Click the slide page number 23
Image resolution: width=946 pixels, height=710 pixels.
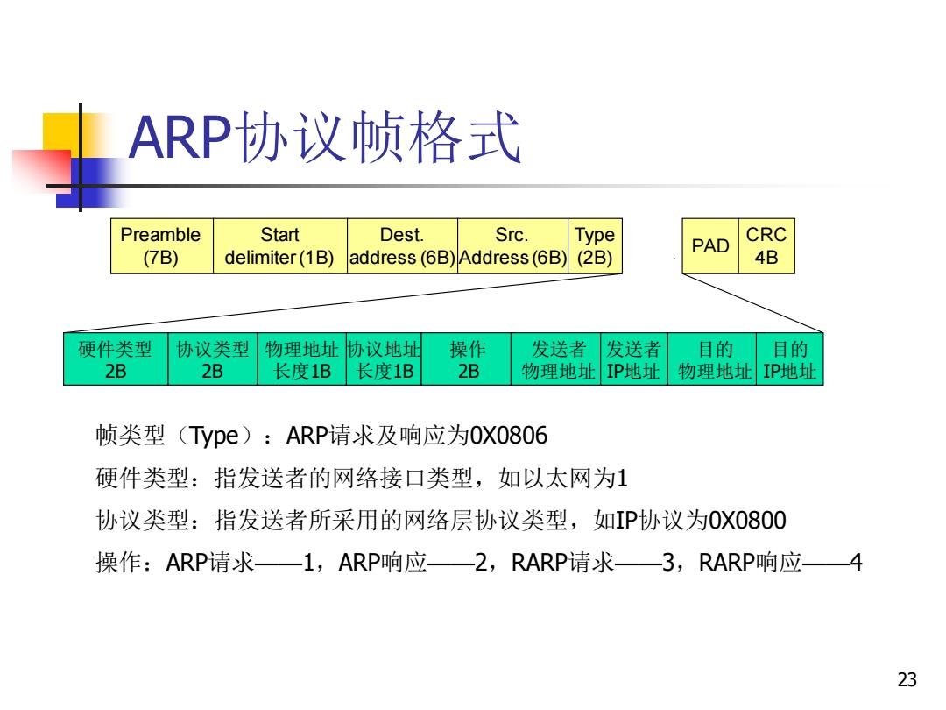(907, 679)
